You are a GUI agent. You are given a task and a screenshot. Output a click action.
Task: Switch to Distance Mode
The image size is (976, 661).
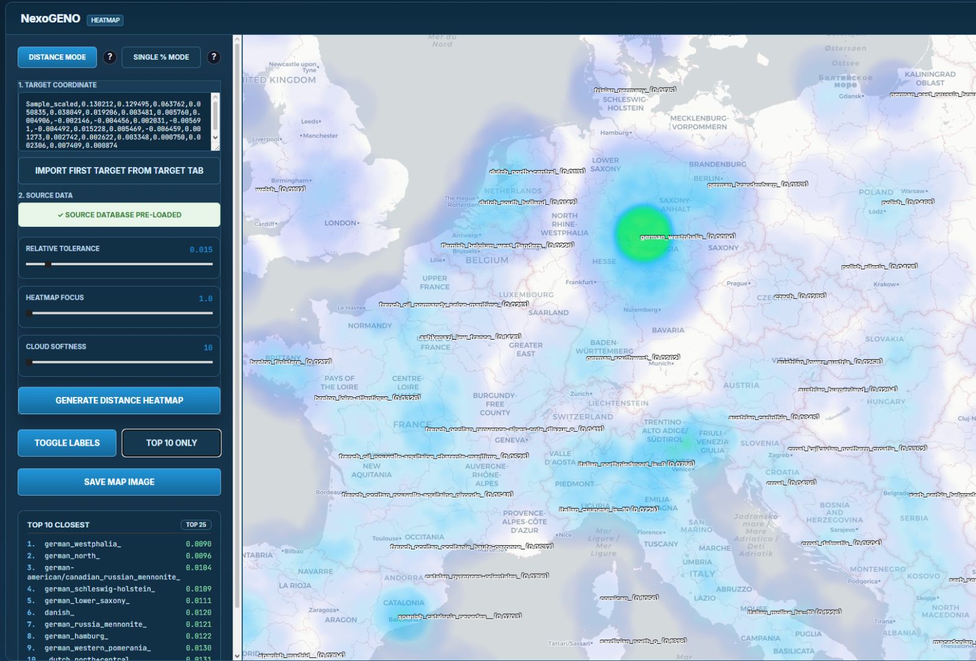pyautogui.click(x=57, y=57)
